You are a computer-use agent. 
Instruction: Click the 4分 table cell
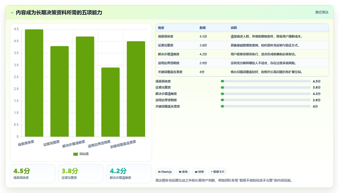(x=202, y=72)
